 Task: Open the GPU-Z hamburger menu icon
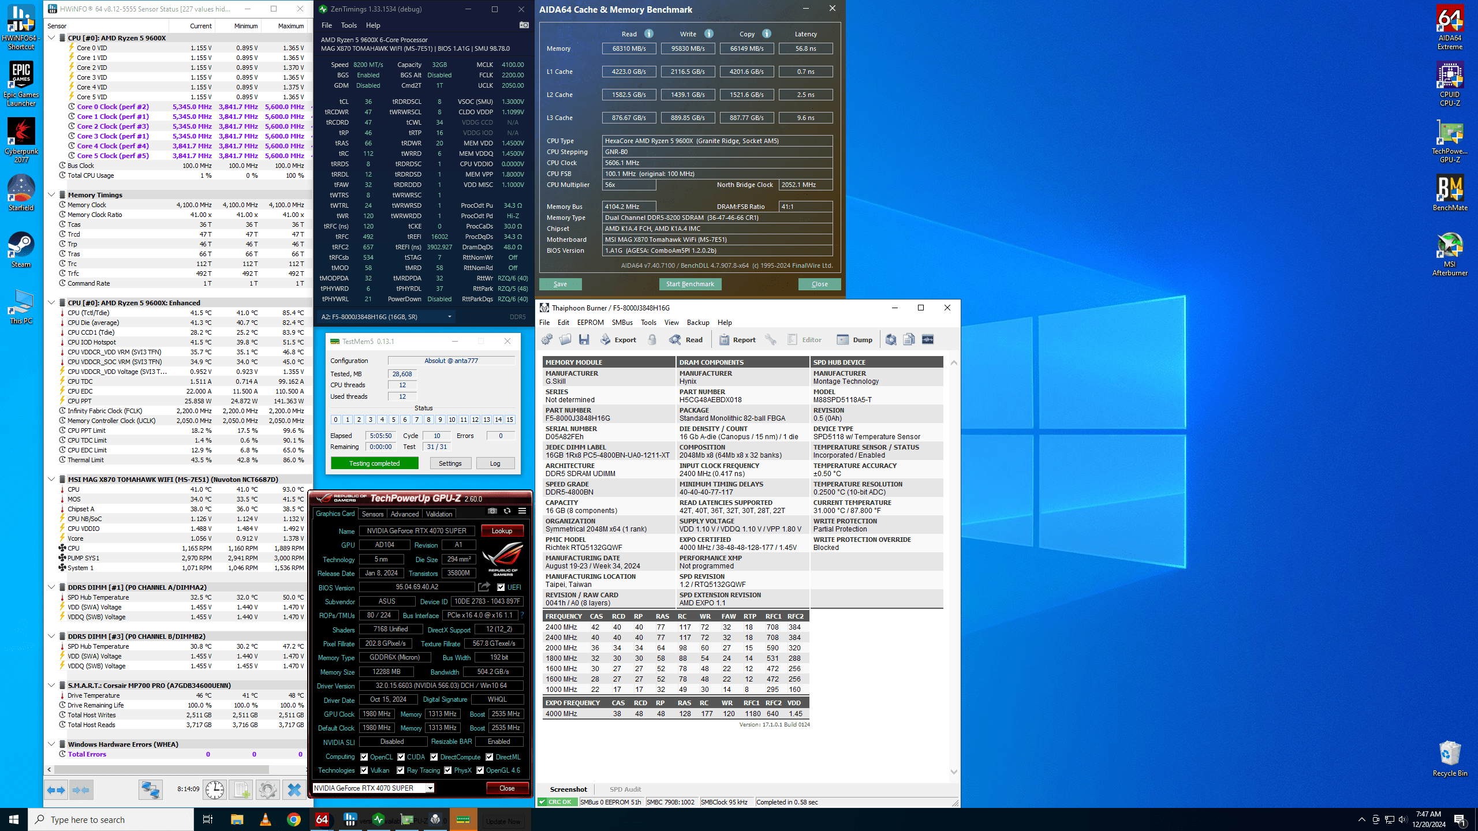(x=522, y=511)
